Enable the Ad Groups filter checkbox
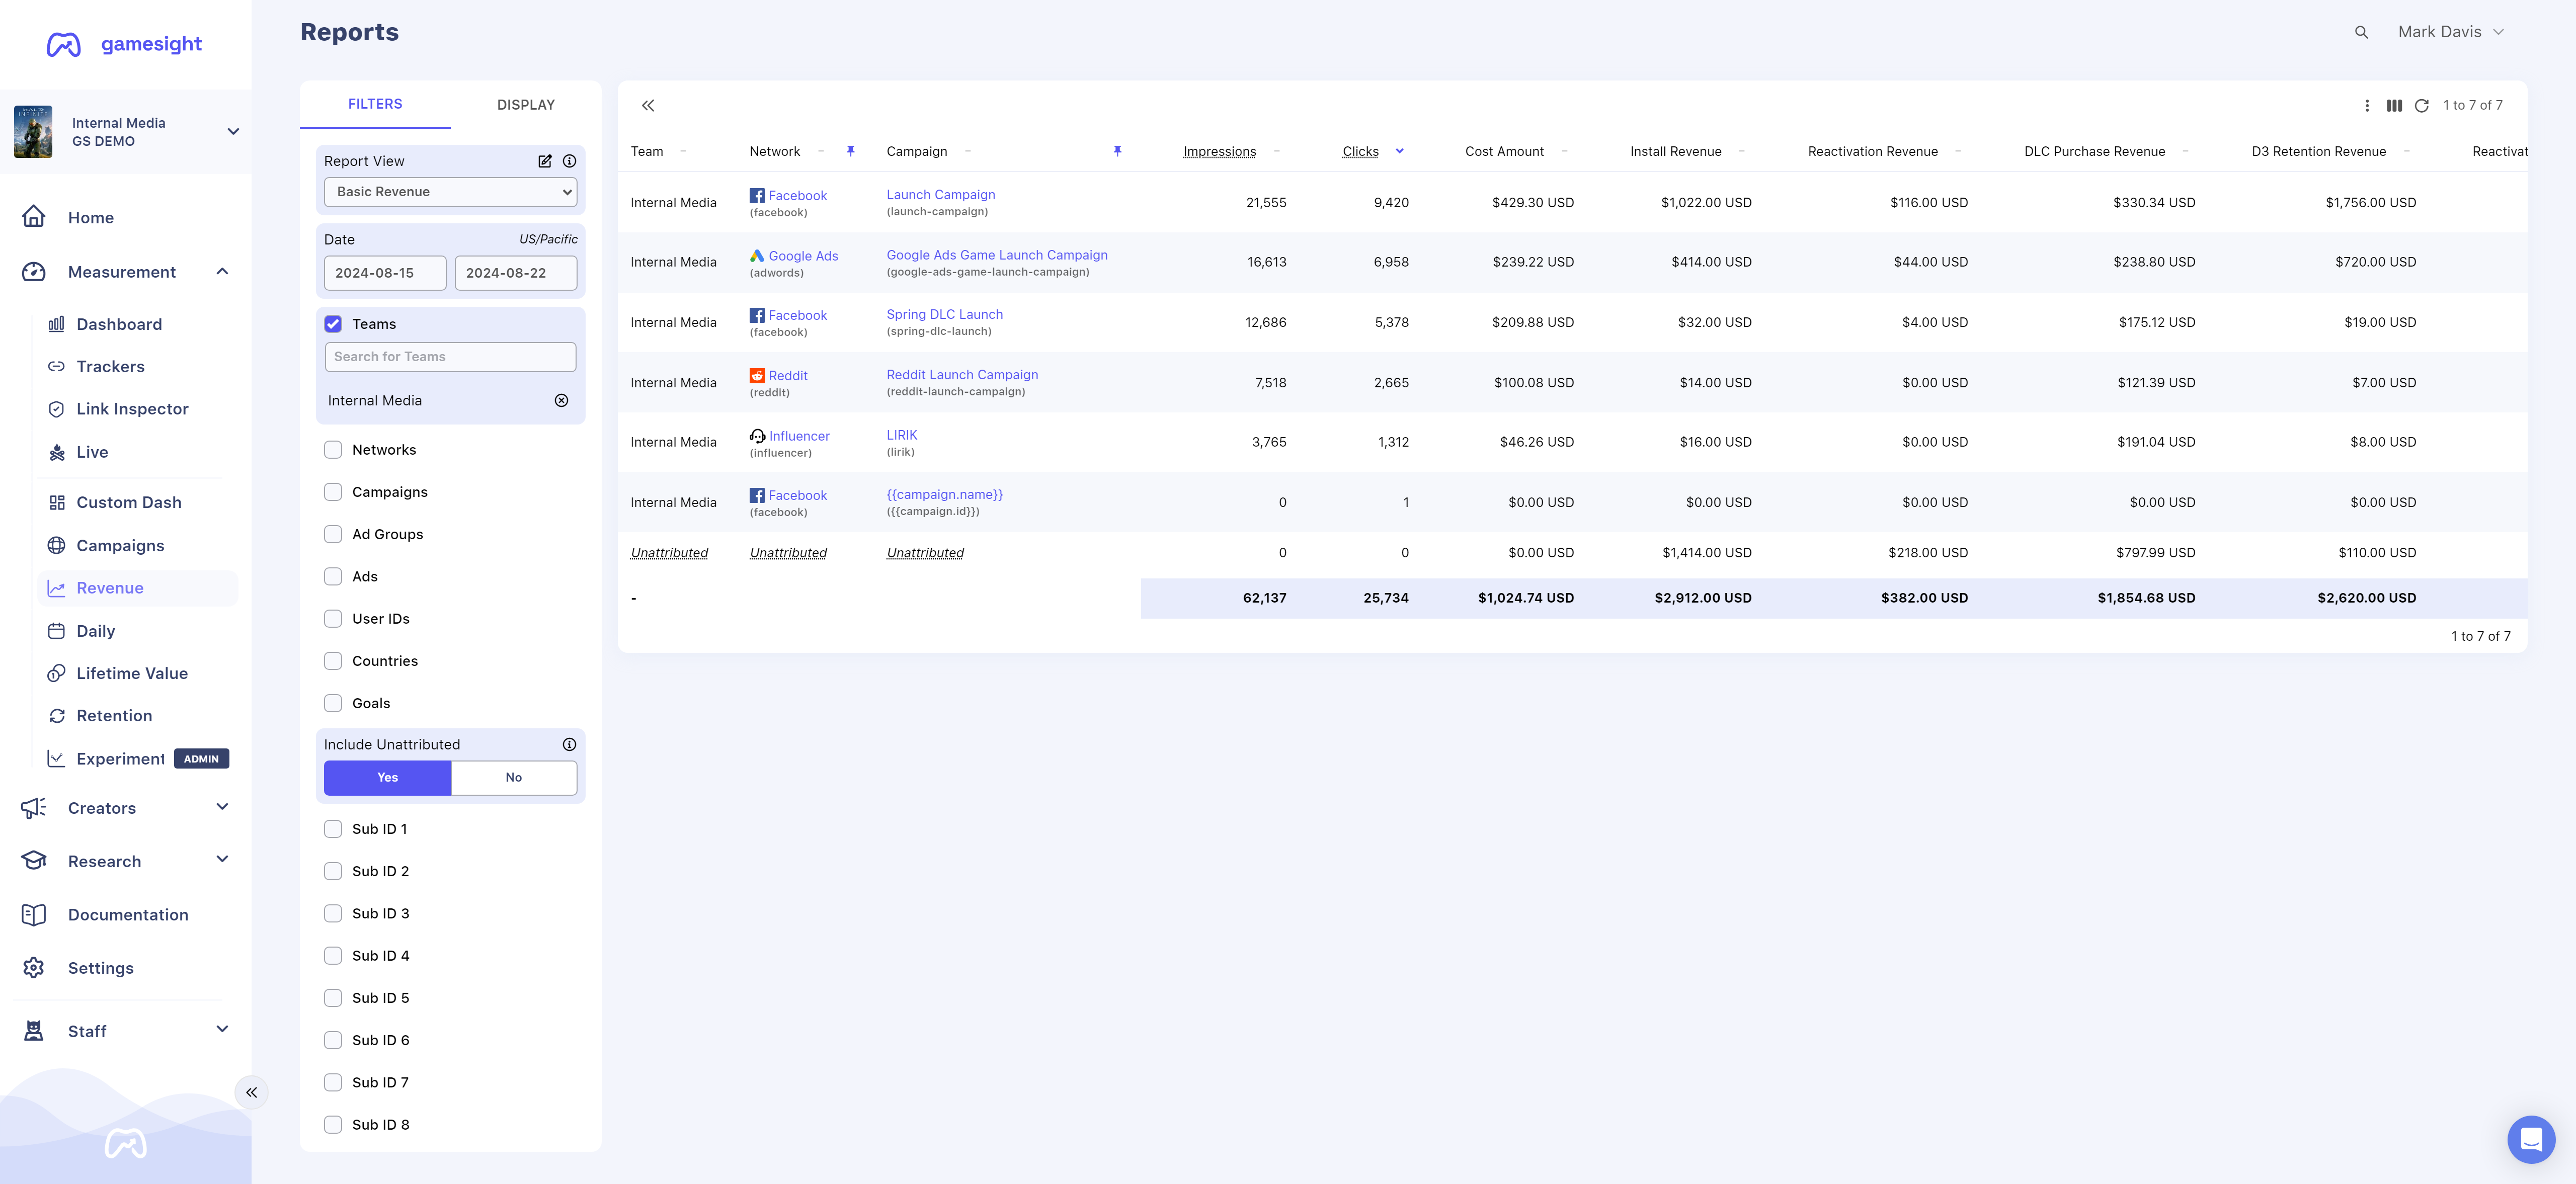 [333, 534]
